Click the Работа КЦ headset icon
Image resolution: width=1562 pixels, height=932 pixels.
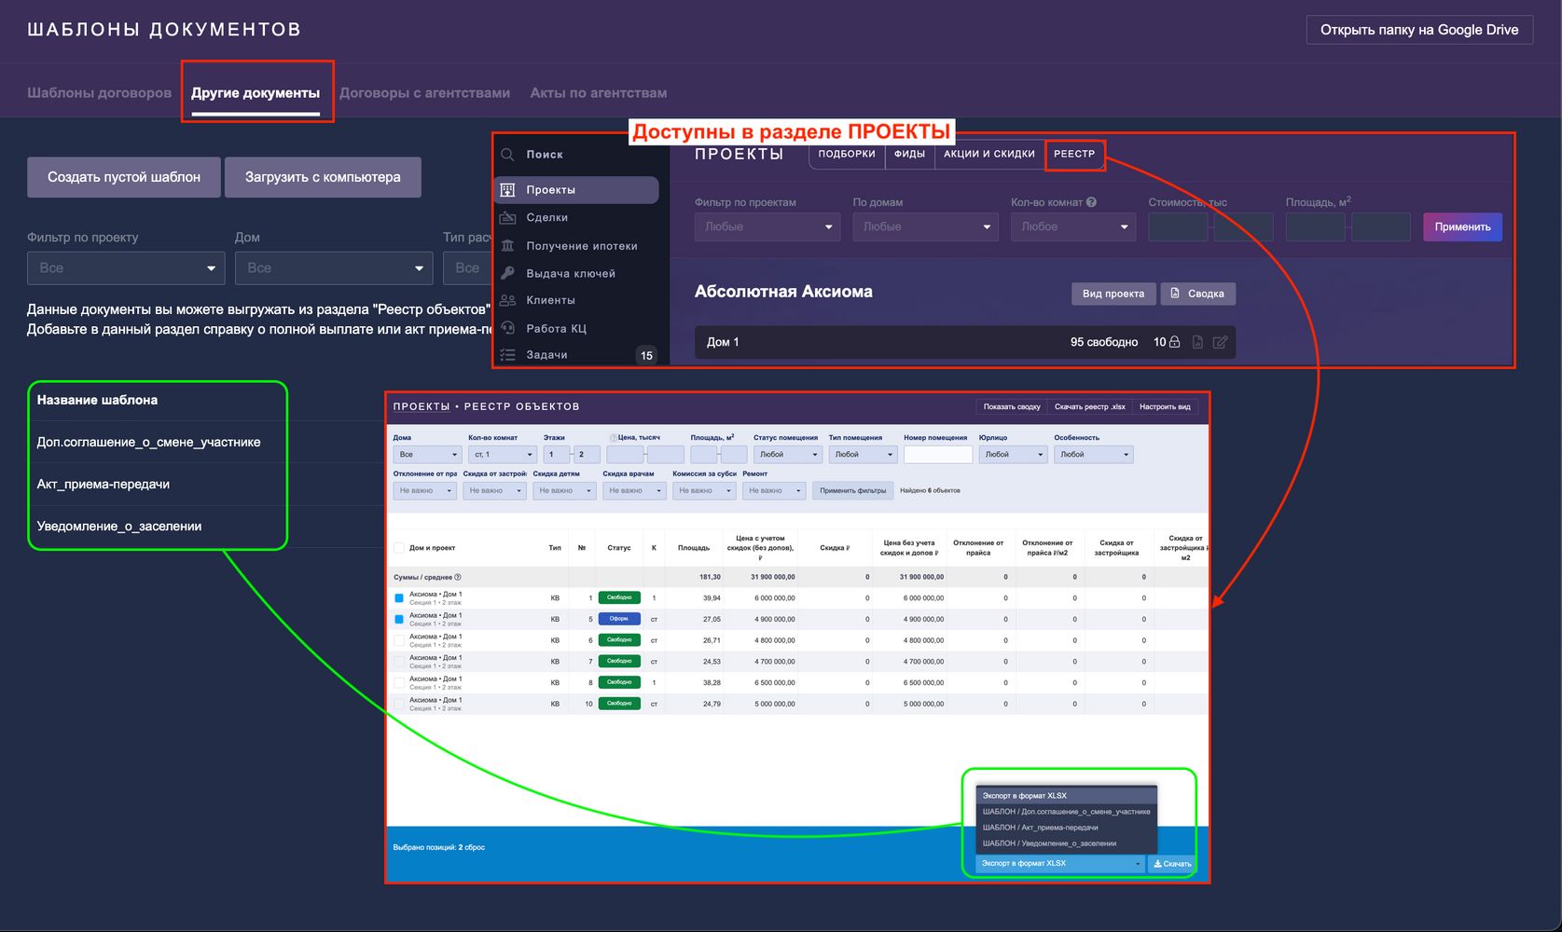point(507,328)
